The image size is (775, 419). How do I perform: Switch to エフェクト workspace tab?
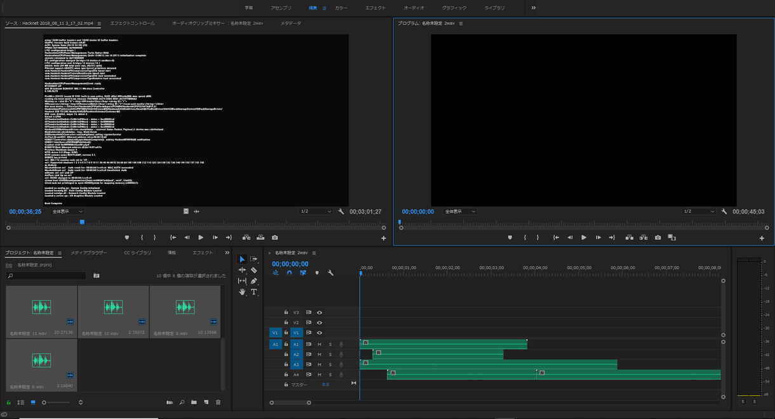(375, 8)
